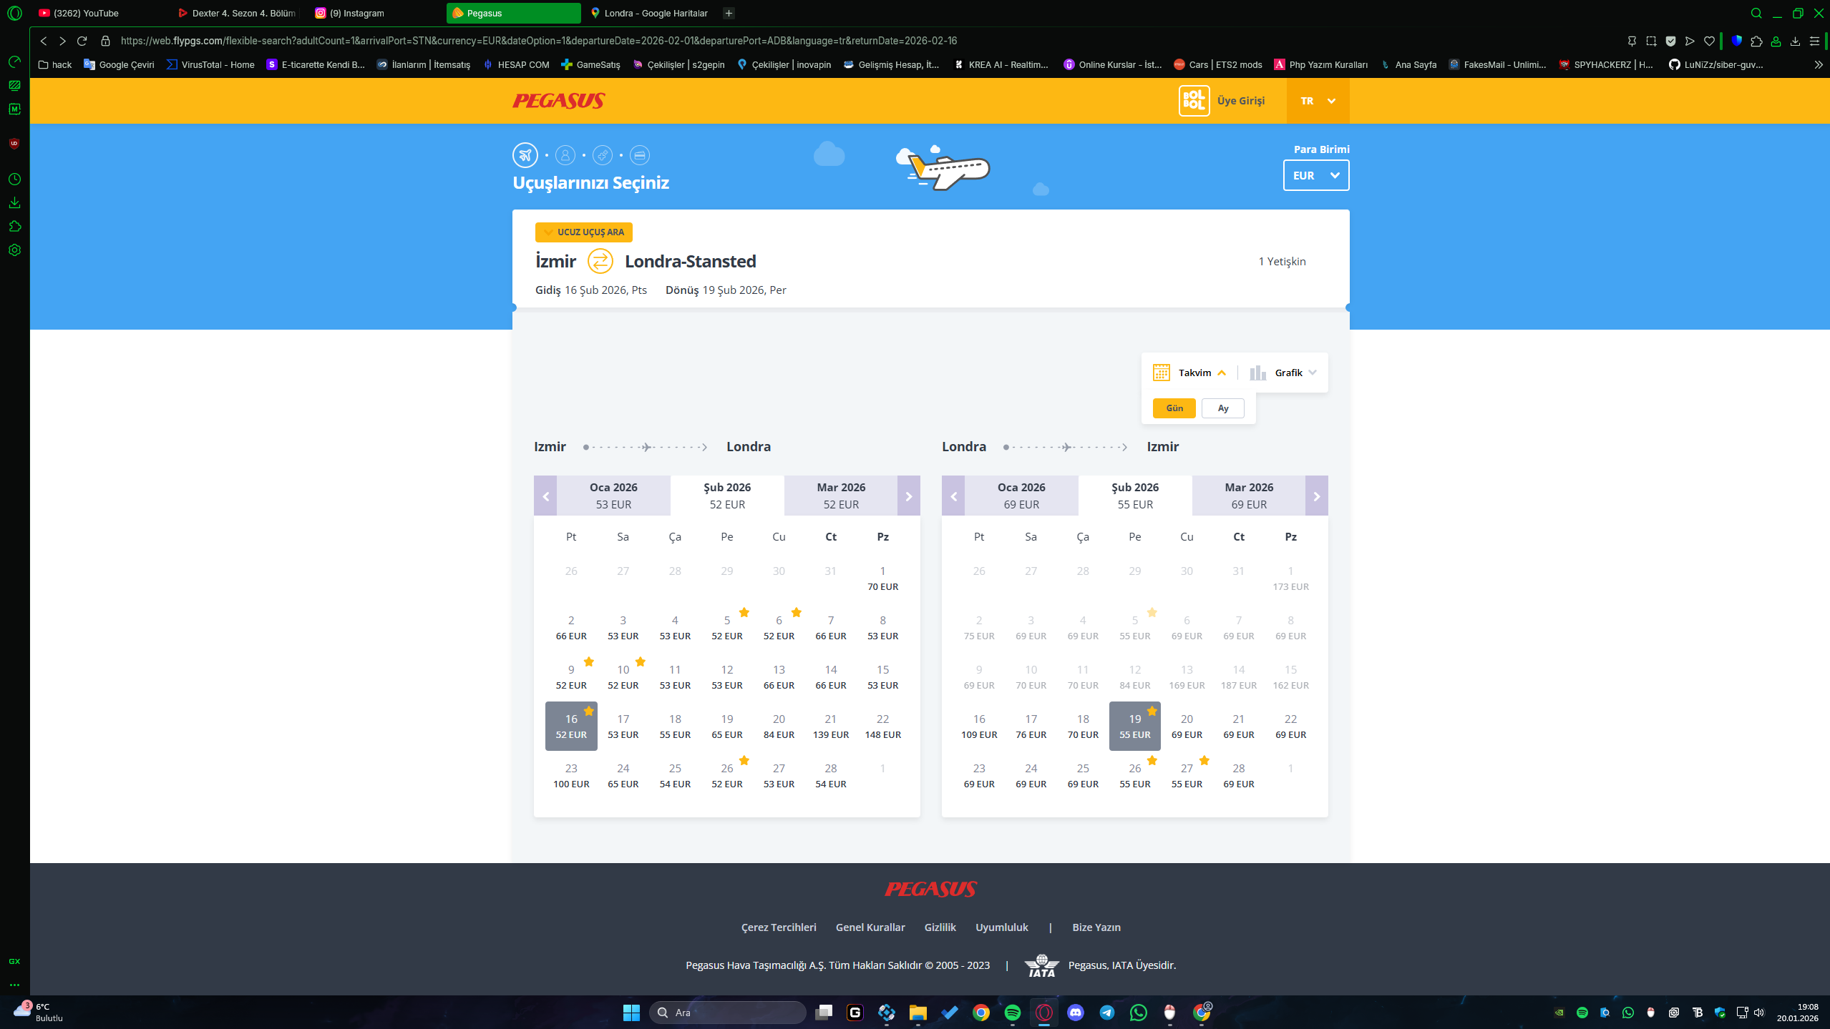
Task: Open History clock icon in sidebar
Action: point(14,179)
